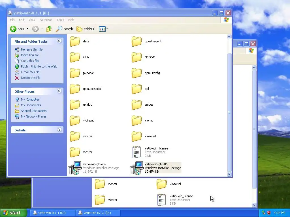Screen dimensions: 290x217
Task: Go up one folder level
Action: click(x=49, y=29)
